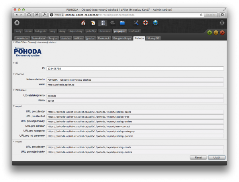This screenshot has height=182, width=239.
Task: Click the Reader button
Action: 211,15
